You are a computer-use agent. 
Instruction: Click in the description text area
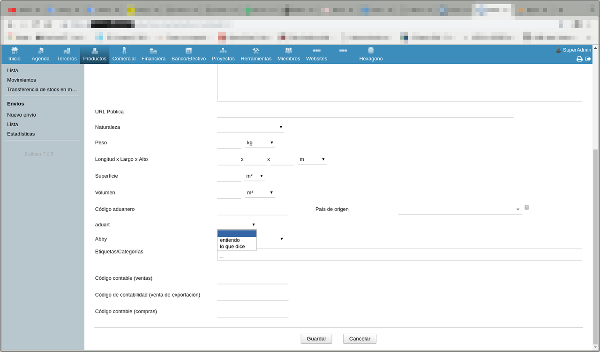[x=399, y=82]
